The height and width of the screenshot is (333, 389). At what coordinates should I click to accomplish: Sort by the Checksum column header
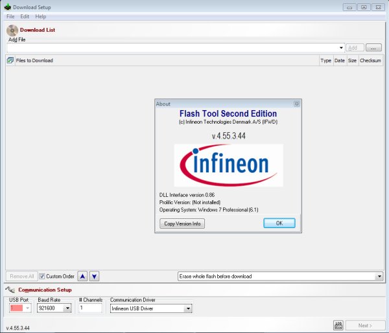tap(370, 60)
